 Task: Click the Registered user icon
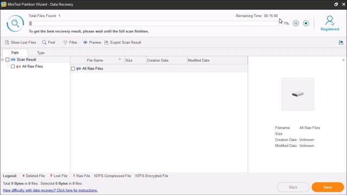point(330,21)
